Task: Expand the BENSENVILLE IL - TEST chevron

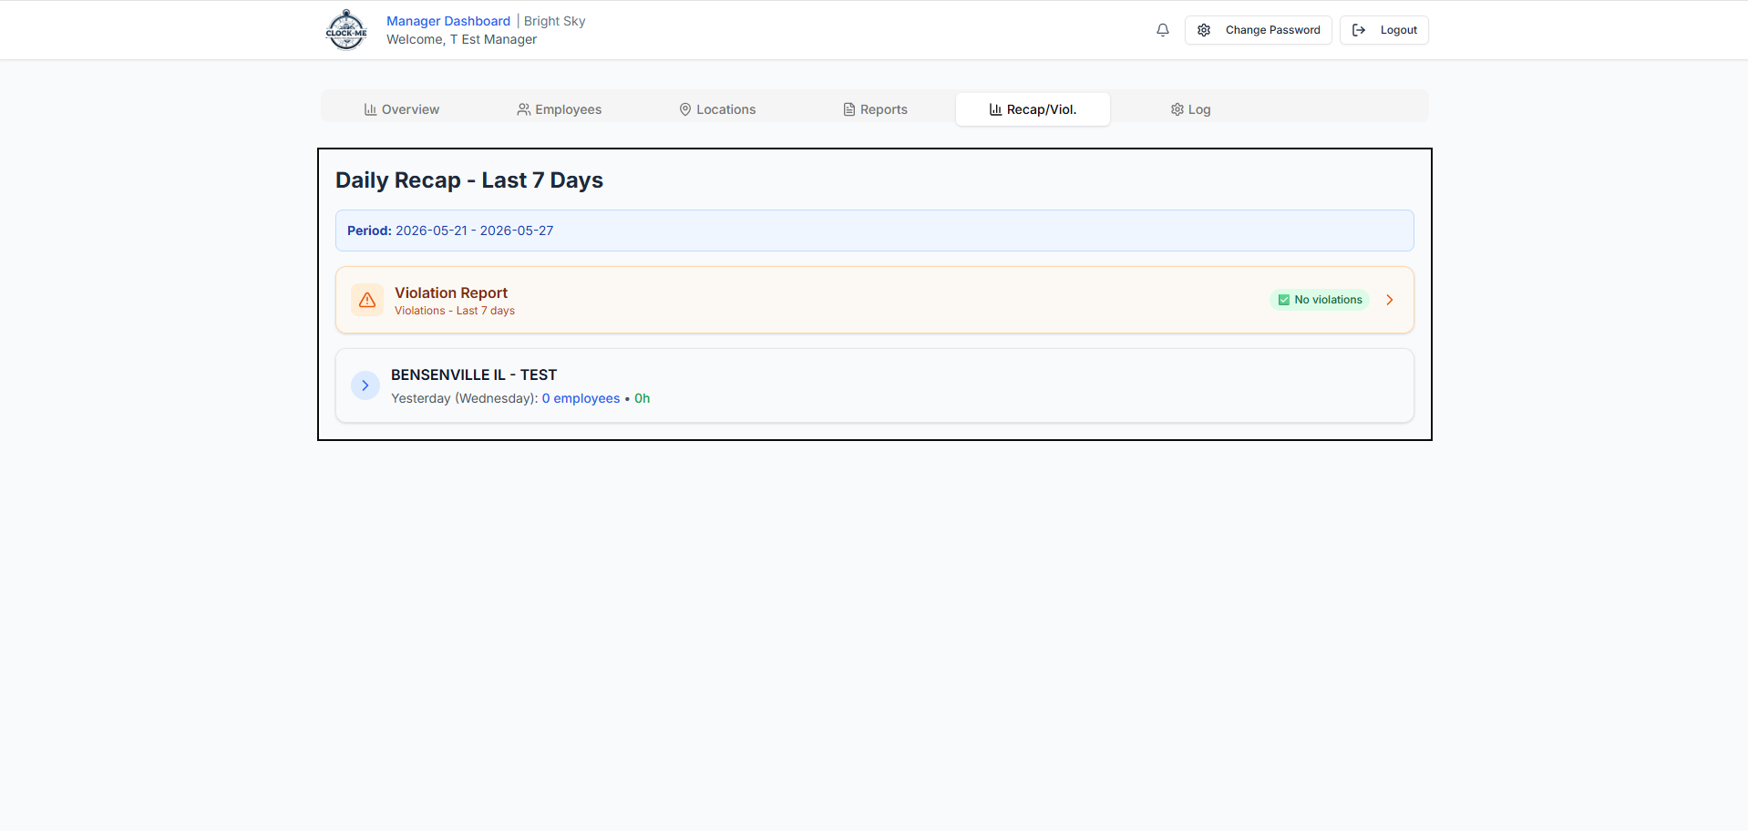Action: click(365, 385)
